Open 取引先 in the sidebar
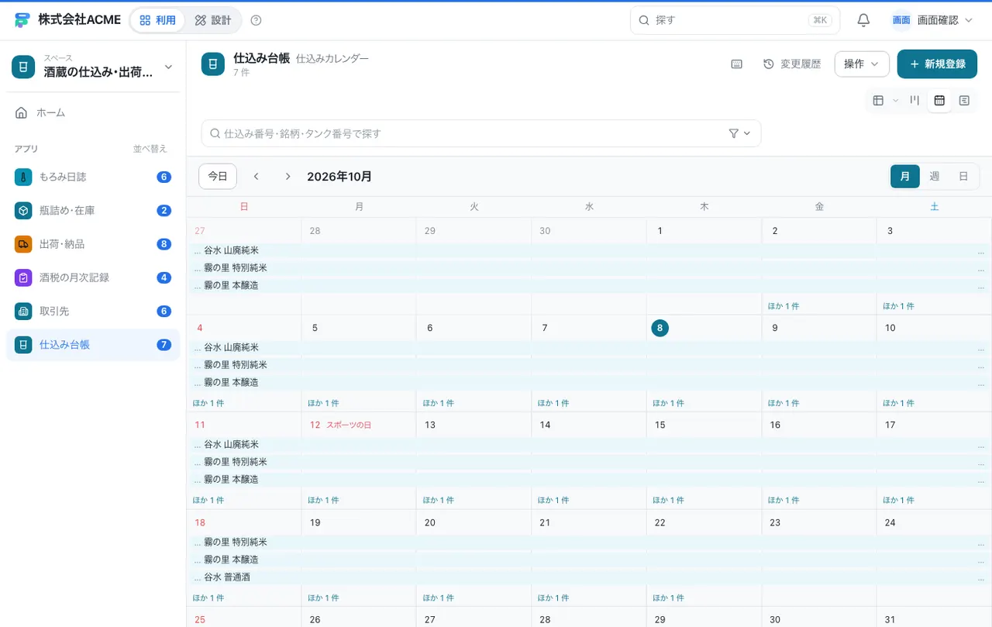This screenshot has height=627, width=992. [93, 311]
